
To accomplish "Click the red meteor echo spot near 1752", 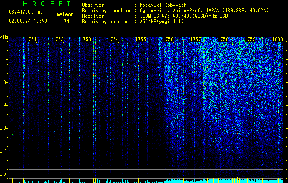I will click(54, 132).
